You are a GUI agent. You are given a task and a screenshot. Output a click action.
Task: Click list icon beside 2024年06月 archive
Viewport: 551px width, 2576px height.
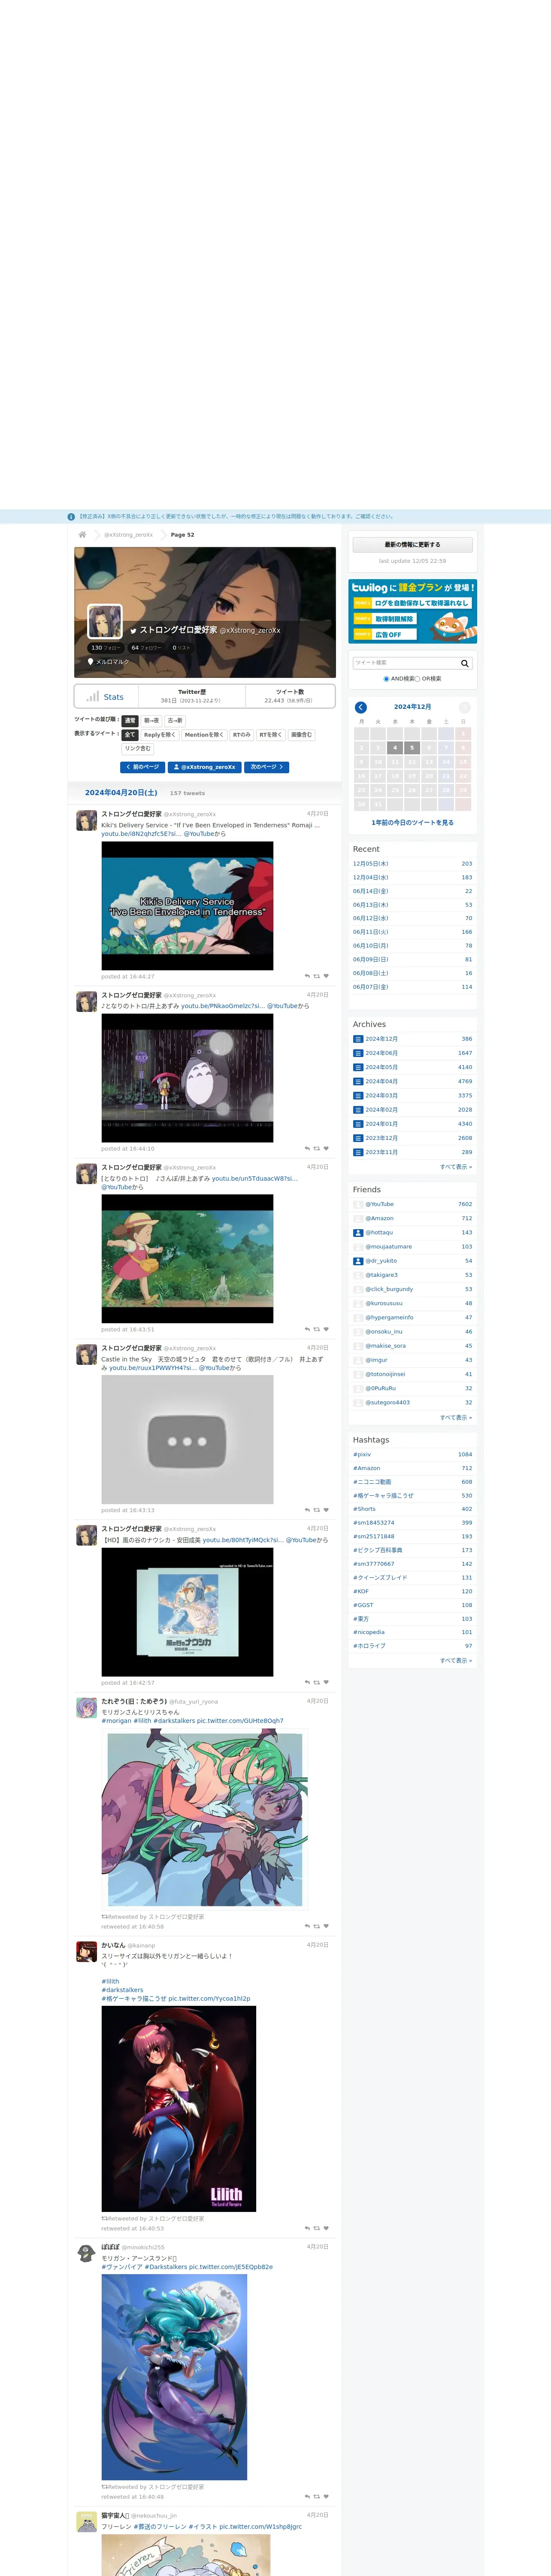tap(358, 1053)
